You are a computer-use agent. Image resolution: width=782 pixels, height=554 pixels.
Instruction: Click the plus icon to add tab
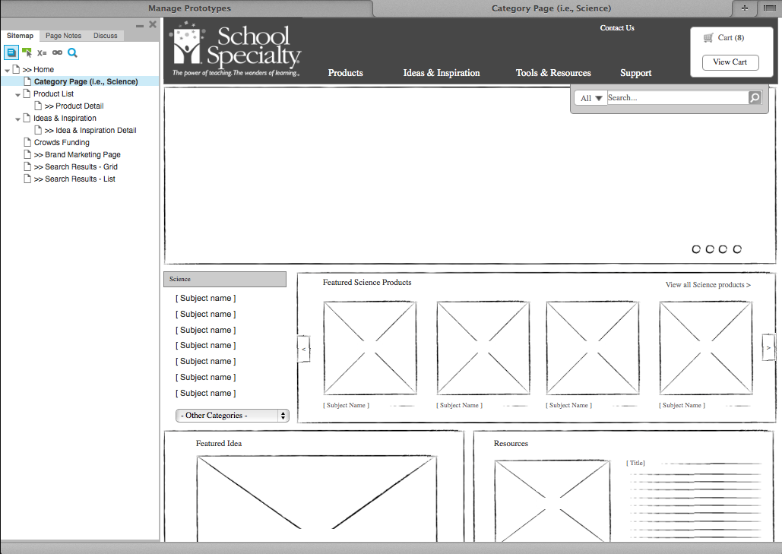[x=745, y=8]
